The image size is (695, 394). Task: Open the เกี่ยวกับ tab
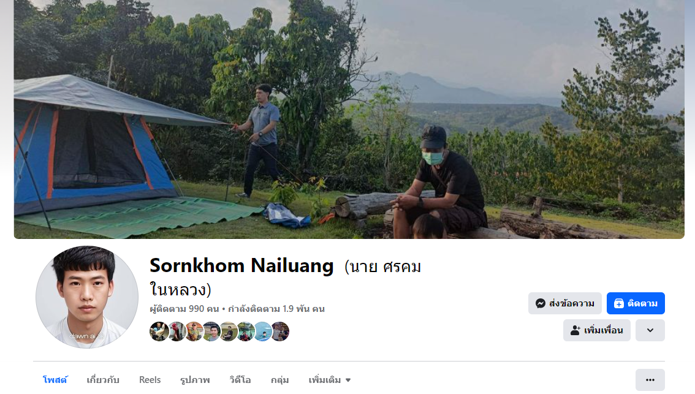click(x=103, y=381)
